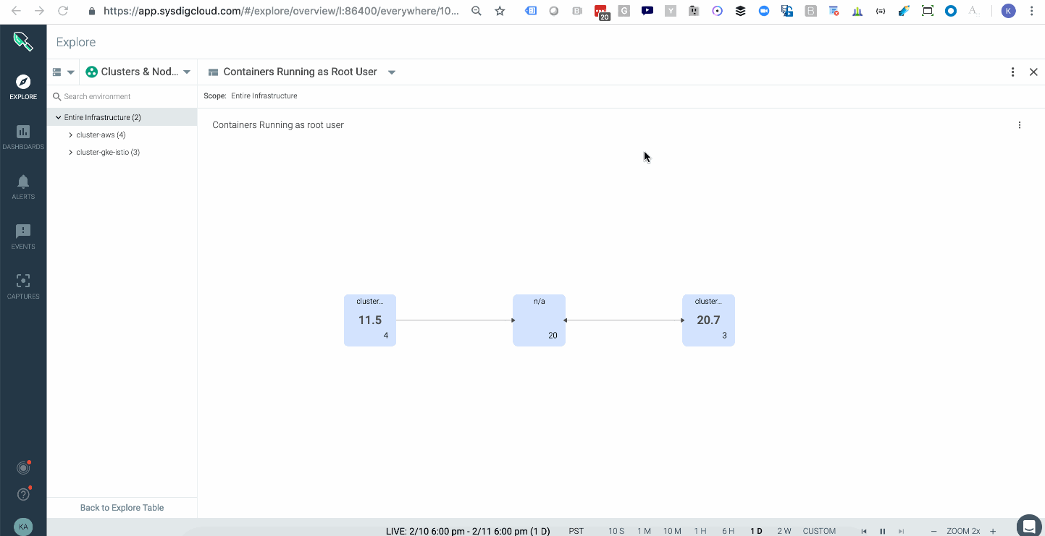1045x536 pixels.
Task: Click the PST timezone label
Action: tap(576, 531)
